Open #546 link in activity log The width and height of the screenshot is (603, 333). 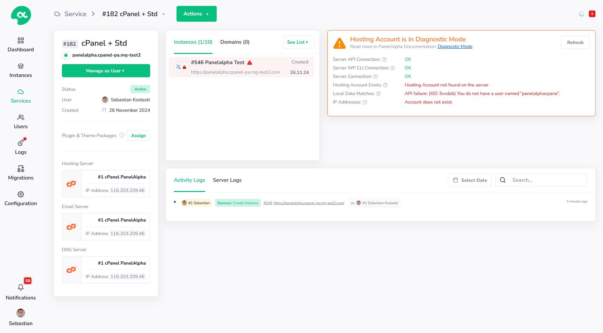pyautogui.click(x=268, y=203)
